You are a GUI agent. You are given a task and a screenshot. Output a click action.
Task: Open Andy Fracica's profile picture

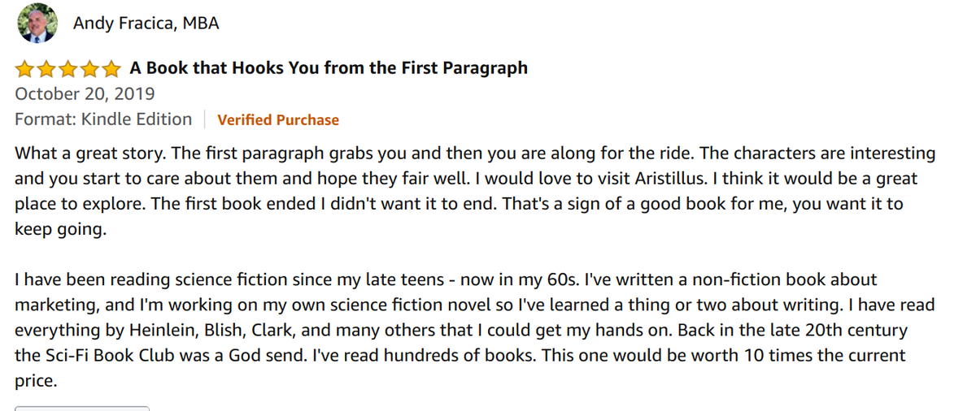point(37,24)
